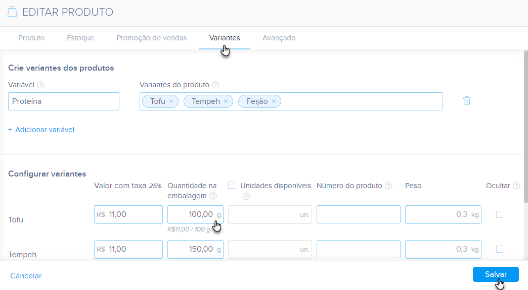Edit the Tofu package quantity 100,00 g
Viewport: 528px width, 290px height.
[x=195, y=214]
